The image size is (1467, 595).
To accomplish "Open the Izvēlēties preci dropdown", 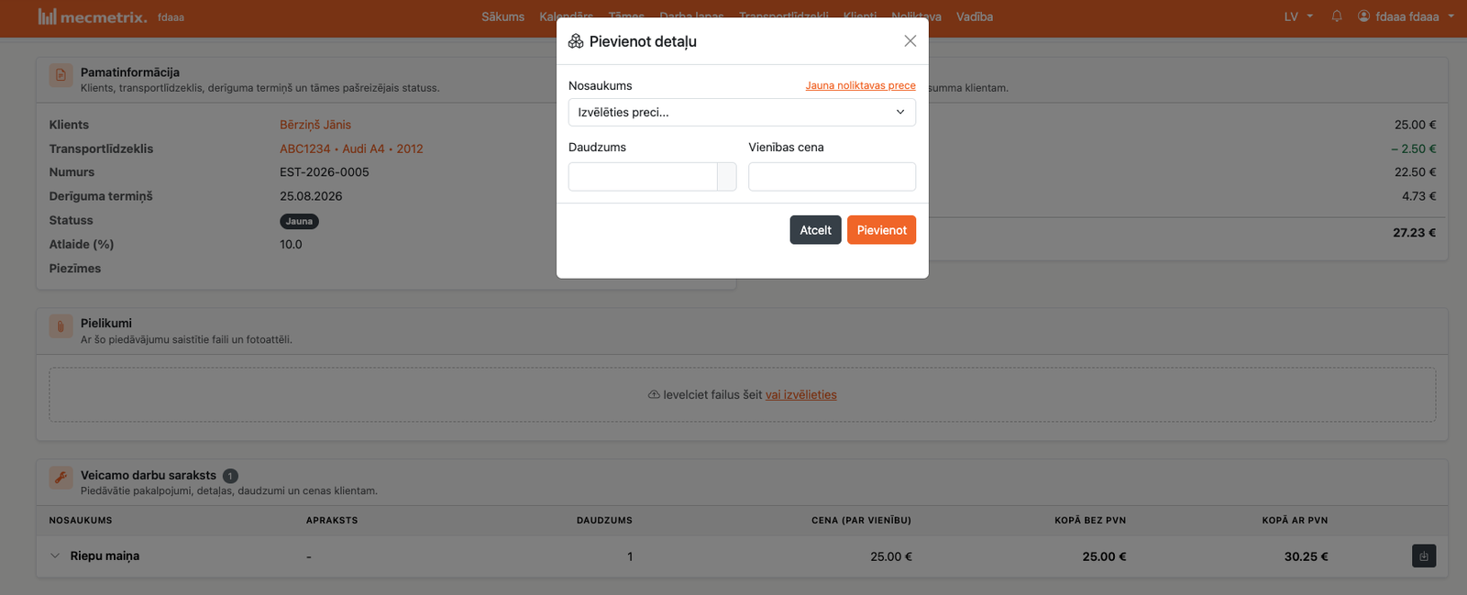I will (x=742, y=112).
